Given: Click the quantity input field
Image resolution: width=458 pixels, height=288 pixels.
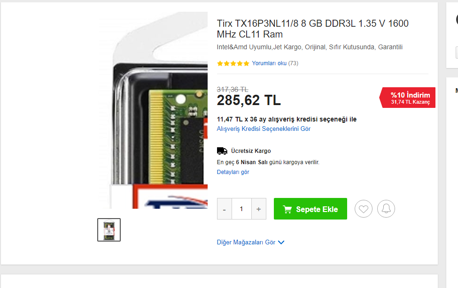Looking at the screenshot, I should 241,209.
